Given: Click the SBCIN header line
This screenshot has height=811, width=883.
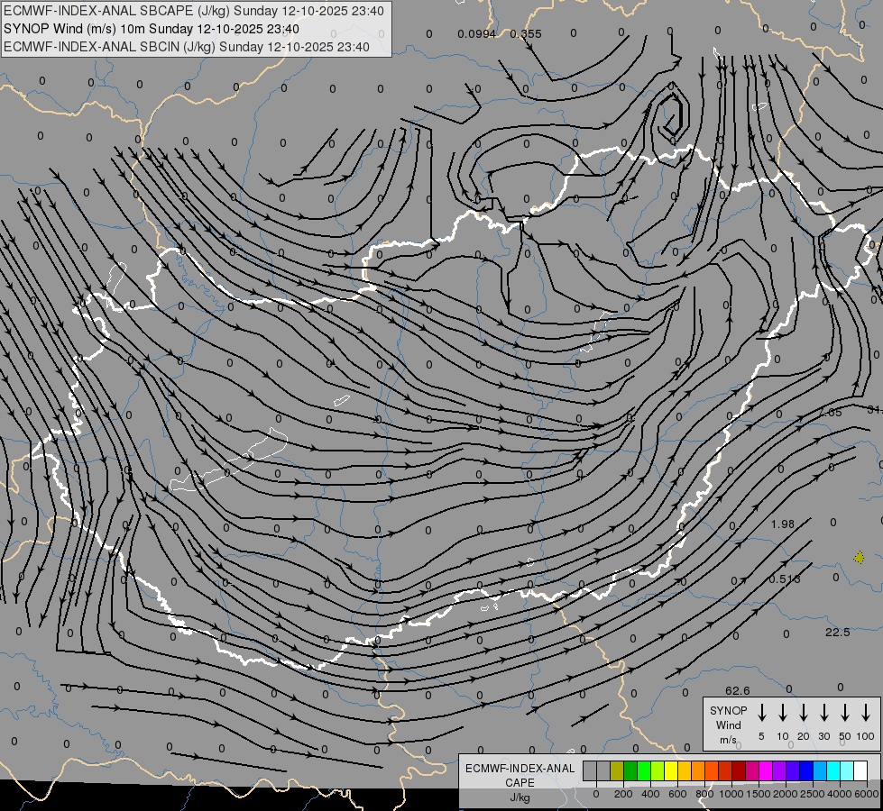Looking at the screenshot, I should coord(187,47).
